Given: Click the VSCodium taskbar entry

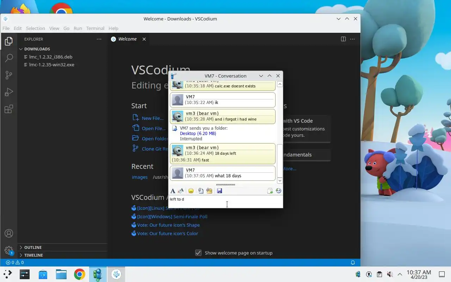Looking at the screenshot, I should pyautogui.click(x=116, y=274).
